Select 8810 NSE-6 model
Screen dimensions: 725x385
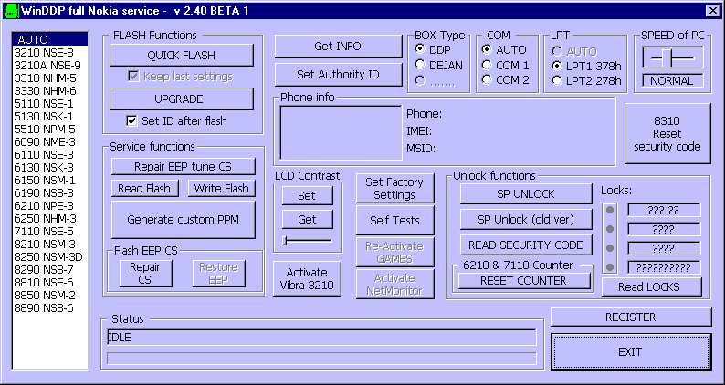point(50,282)
